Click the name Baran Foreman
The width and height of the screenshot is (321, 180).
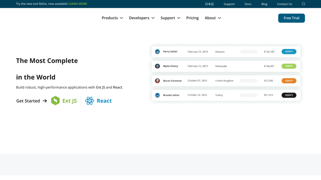(173, 81)
